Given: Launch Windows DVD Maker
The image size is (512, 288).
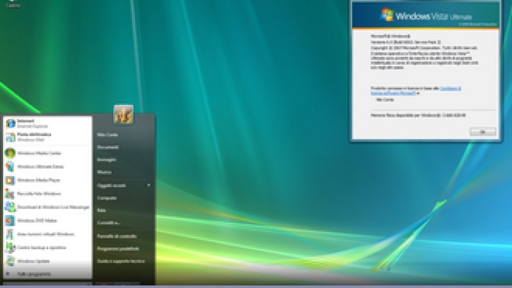Looking at the screenshot, I should pos(47,221).
